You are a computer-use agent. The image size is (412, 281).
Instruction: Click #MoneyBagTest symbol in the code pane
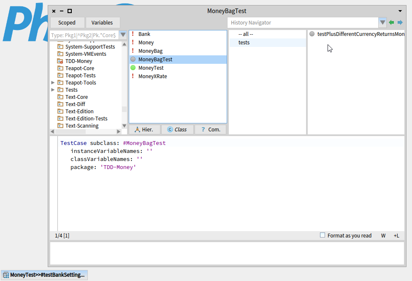[x=144, y=143]
